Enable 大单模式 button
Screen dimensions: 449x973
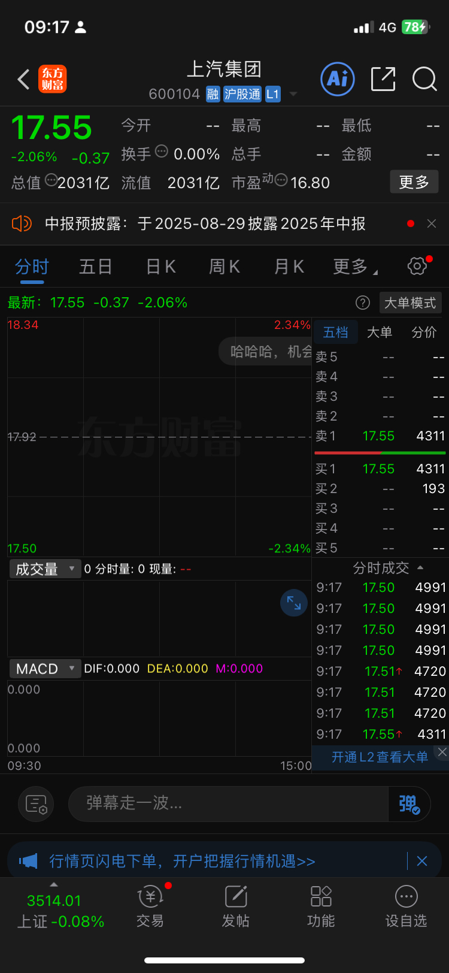410,303
